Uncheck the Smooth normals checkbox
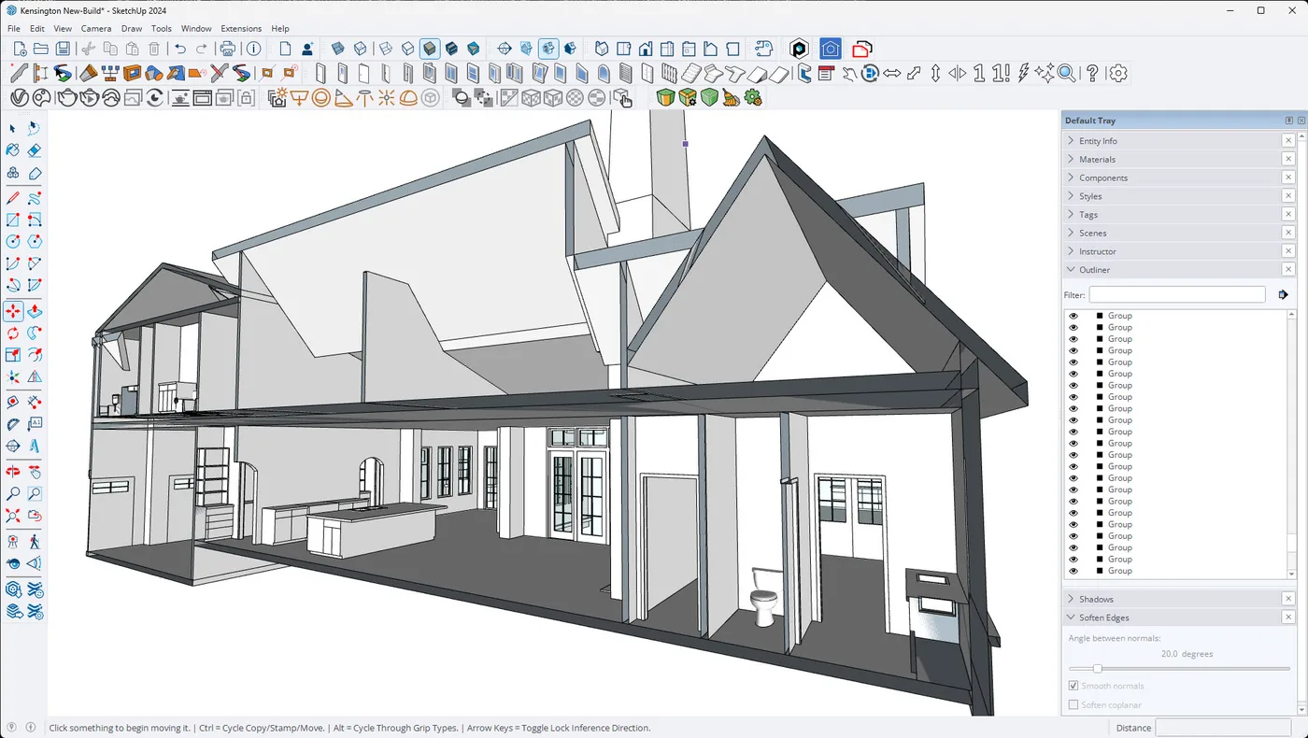1308x738 pixels. click(1073, 685)
